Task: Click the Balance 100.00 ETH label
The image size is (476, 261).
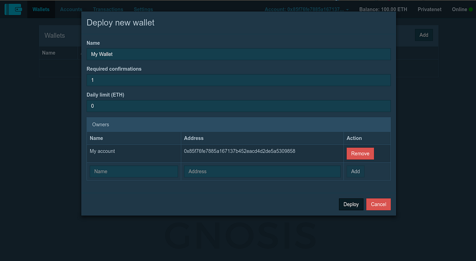Action: 383,9
